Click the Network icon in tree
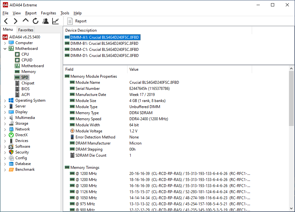This screenshot has width=295, height=212. [x=11, y=129]
